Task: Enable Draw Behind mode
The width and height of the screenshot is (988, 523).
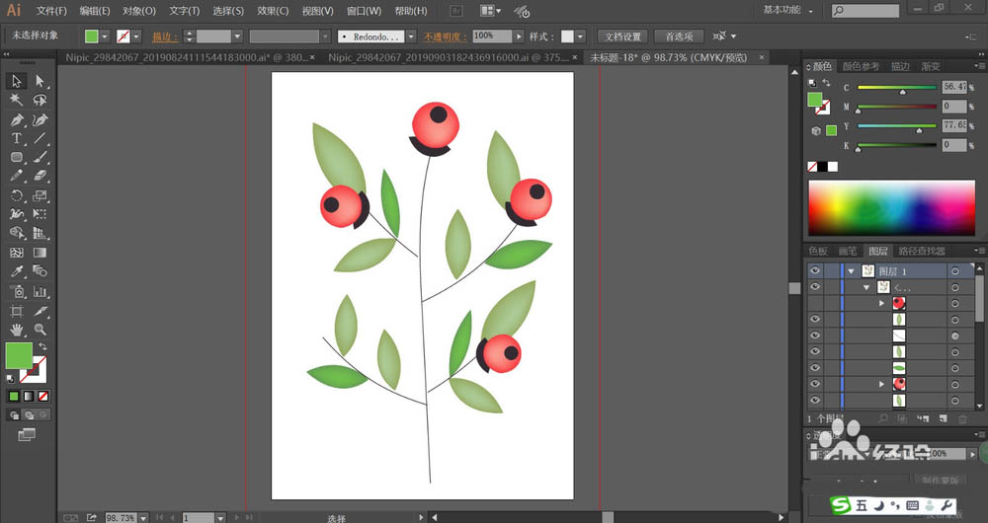Action: (x=29, y=415)
